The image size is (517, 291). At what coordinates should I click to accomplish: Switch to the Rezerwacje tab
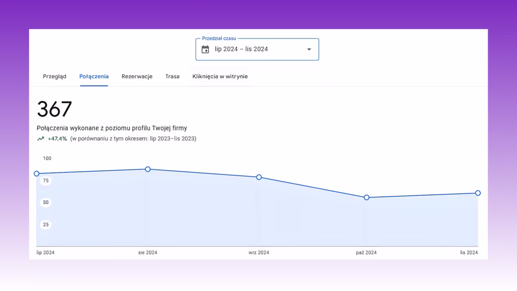(137, 77)
